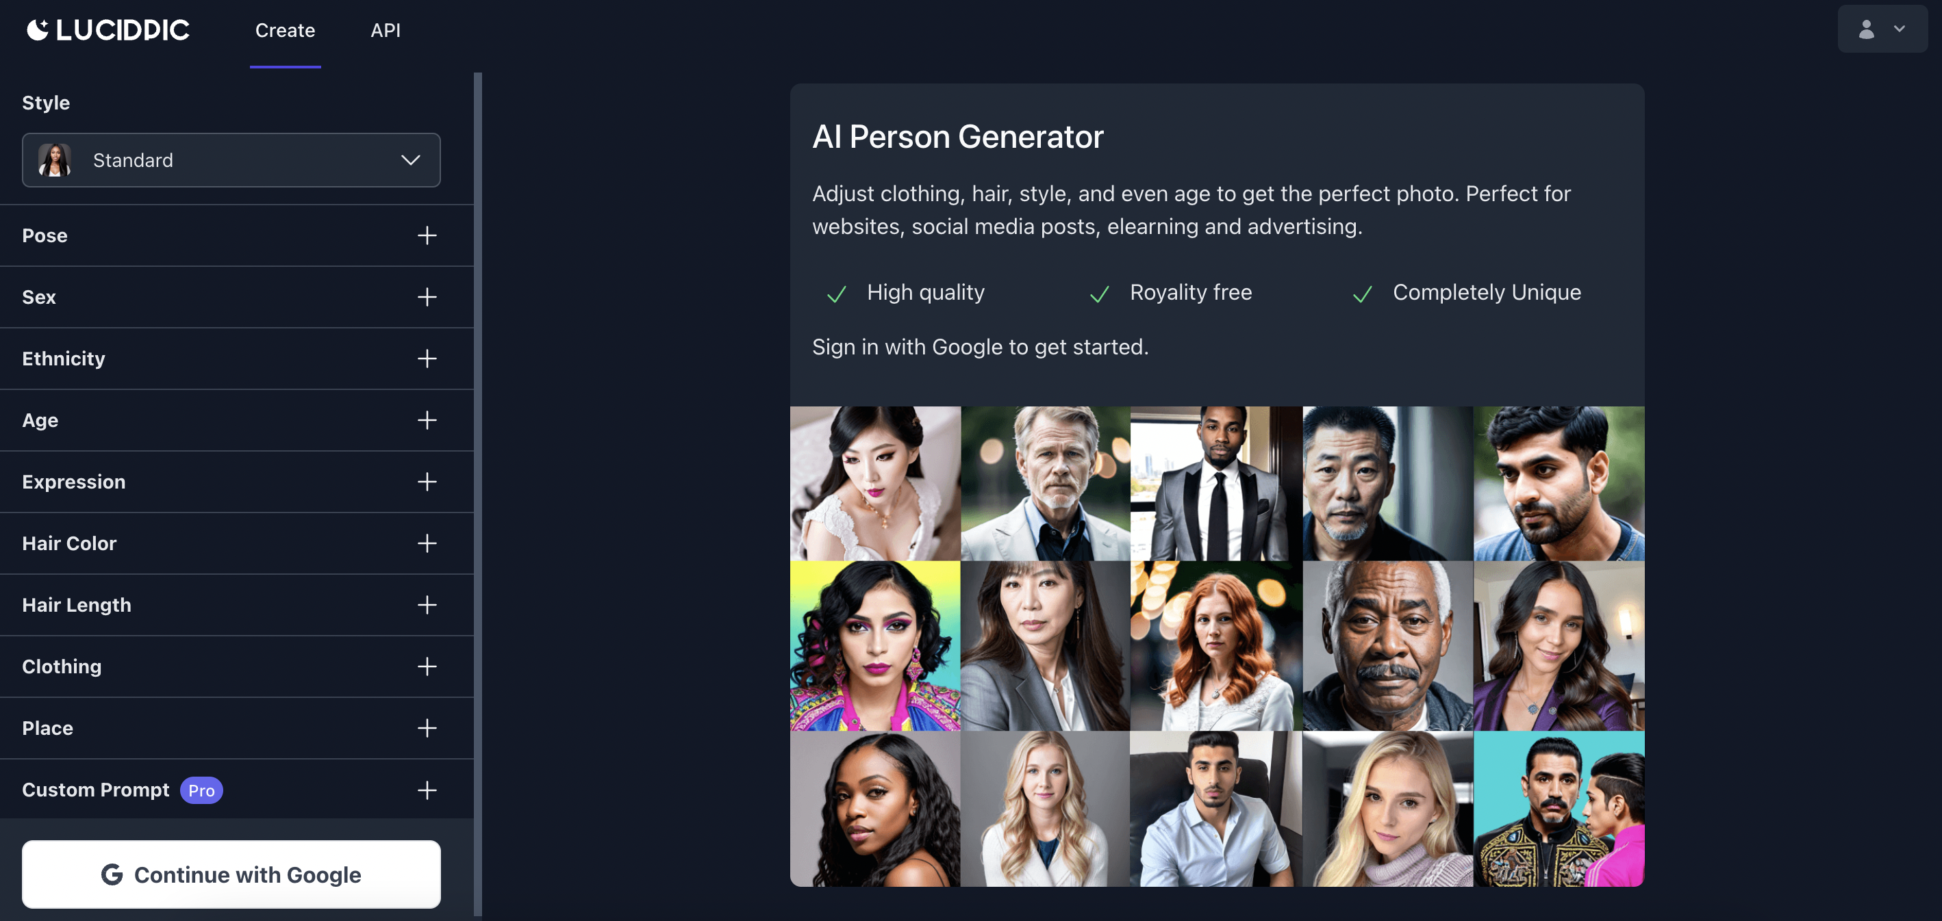Open account menu chevron in top bar

tap(1899, 29)
